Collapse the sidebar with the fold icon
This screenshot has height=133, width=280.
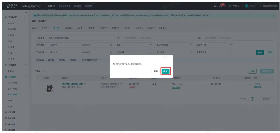tap(26, 13)
